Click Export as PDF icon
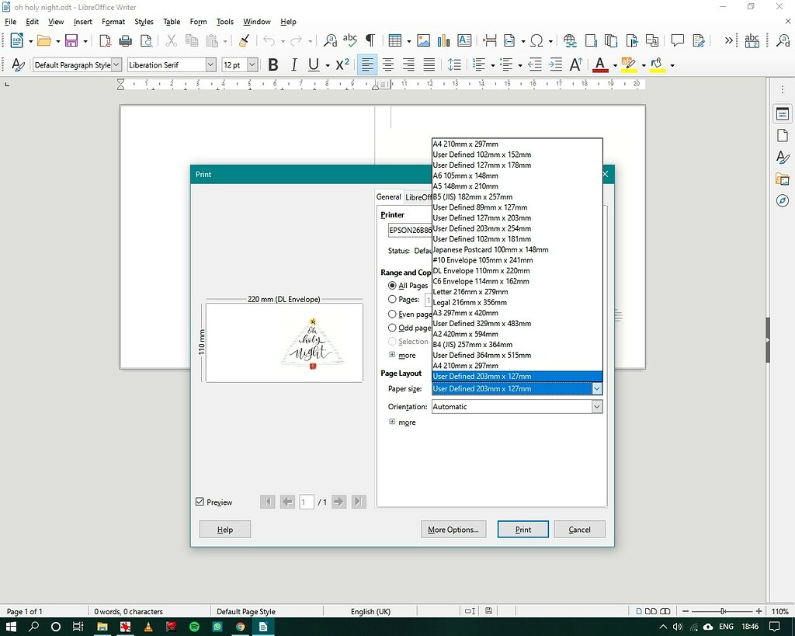Screen dimensions: 795x636 click(105, 40)
